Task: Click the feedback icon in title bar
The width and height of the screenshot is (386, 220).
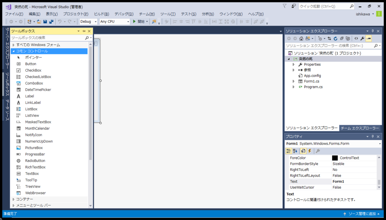Action: pyautogui.click(x=293, y=6)
